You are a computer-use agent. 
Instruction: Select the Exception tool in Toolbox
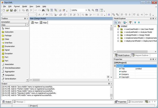pyautogui.click(x=15, y=54)
